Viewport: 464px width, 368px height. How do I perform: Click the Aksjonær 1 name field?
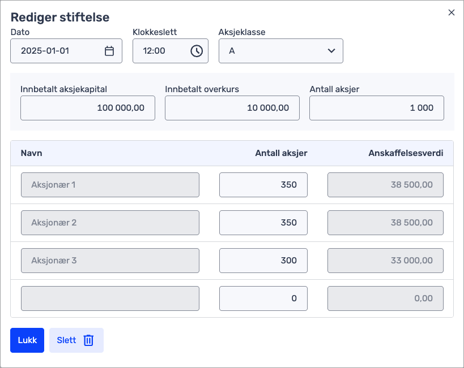coord(110,185)
